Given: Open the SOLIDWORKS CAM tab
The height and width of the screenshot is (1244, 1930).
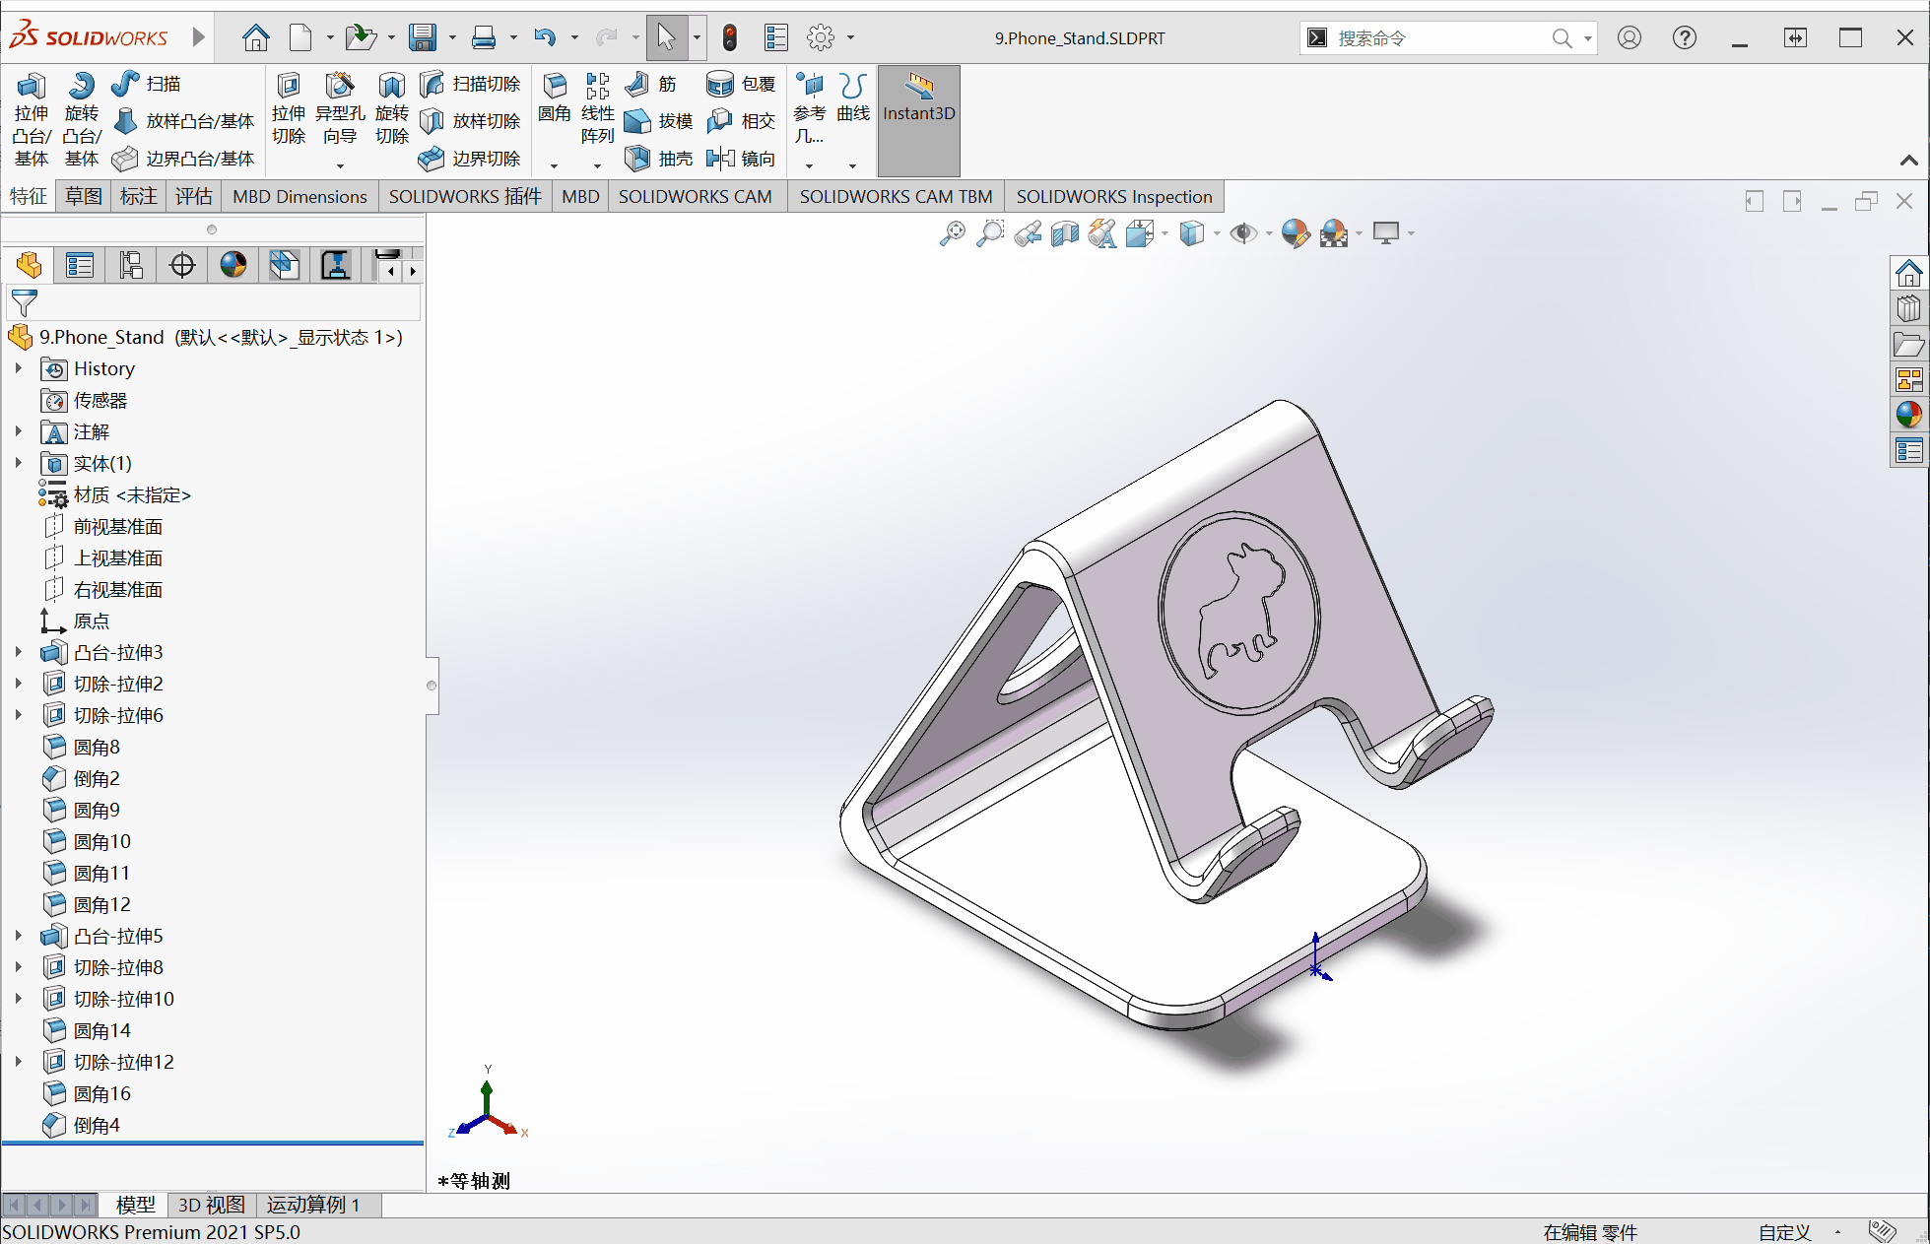Looking at the screenshot, I should (696, 196).
